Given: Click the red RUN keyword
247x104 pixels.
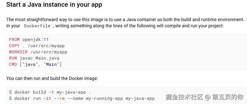Looking at the screenshot, I should pos(13,58).
